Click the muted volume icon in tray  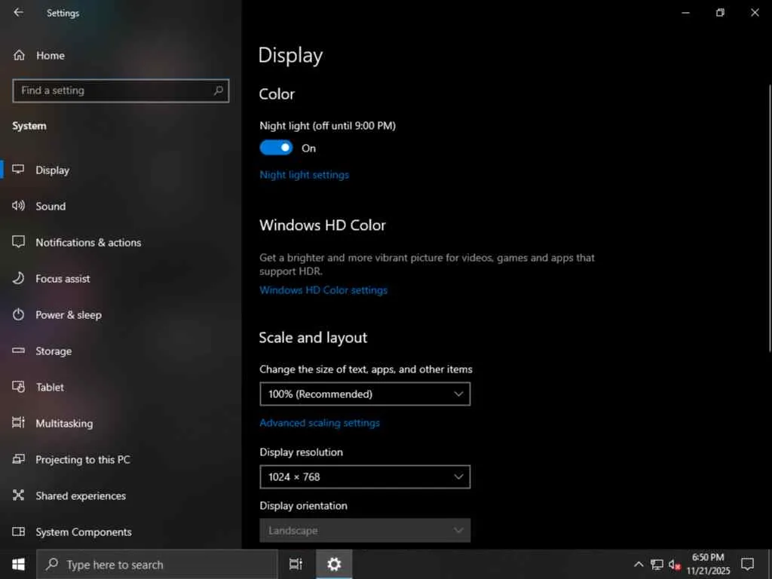675,565
